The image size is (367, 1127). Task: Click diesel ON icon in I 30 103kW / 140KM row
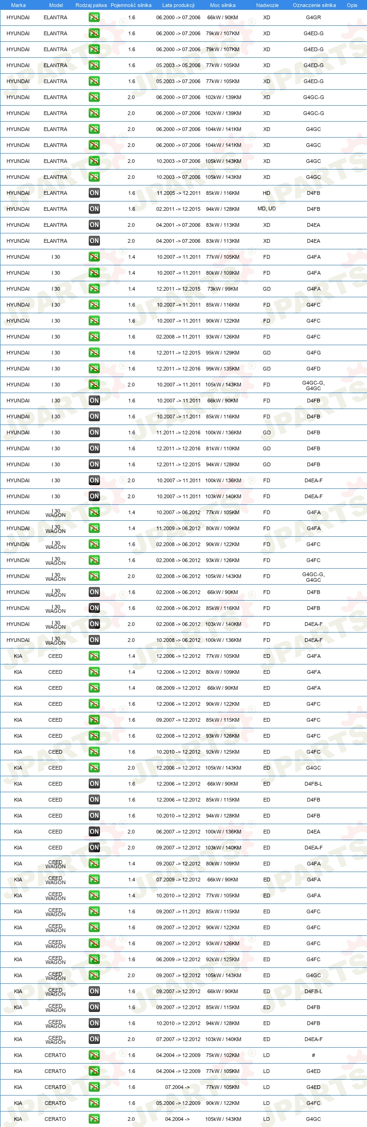coord(94,496)
